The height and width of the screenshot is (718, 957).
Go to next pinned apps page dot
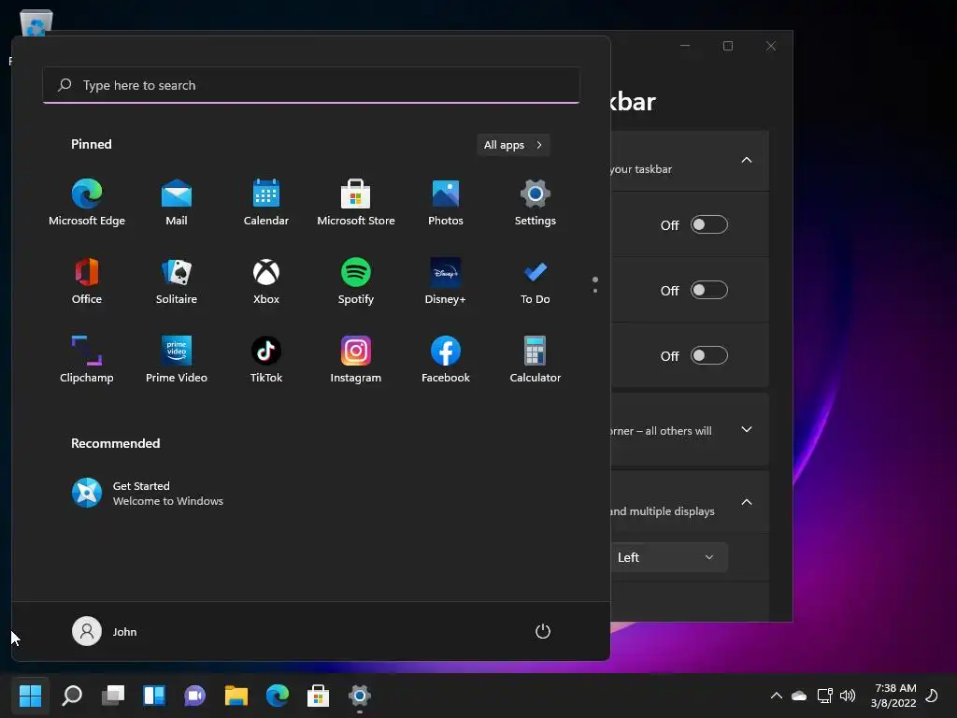(595, 291)
